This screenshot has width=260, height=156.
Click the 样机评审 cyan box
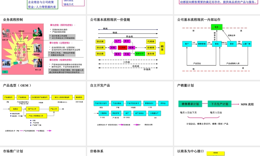(116, 113)
